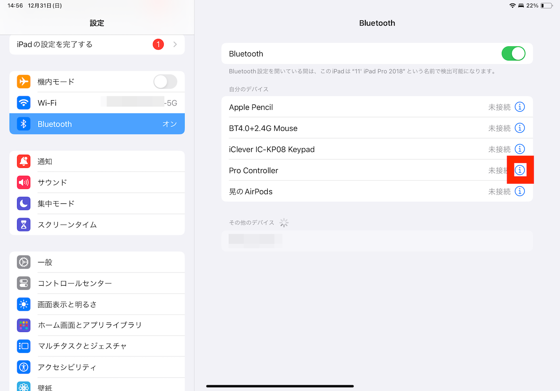Viewport: 560px width, 391px height.
Task: Tap the Wi-Fi status icon in status bar
Action: click(x=512, y=6)
